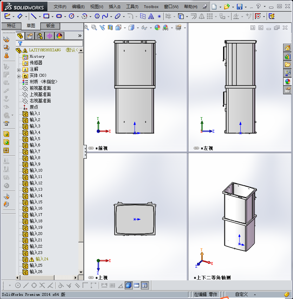This screenshot has width=293, height=299.
Task: Select the 前视基准面 plane in tree
Action: pyautogui.click(x=40, y=88)
